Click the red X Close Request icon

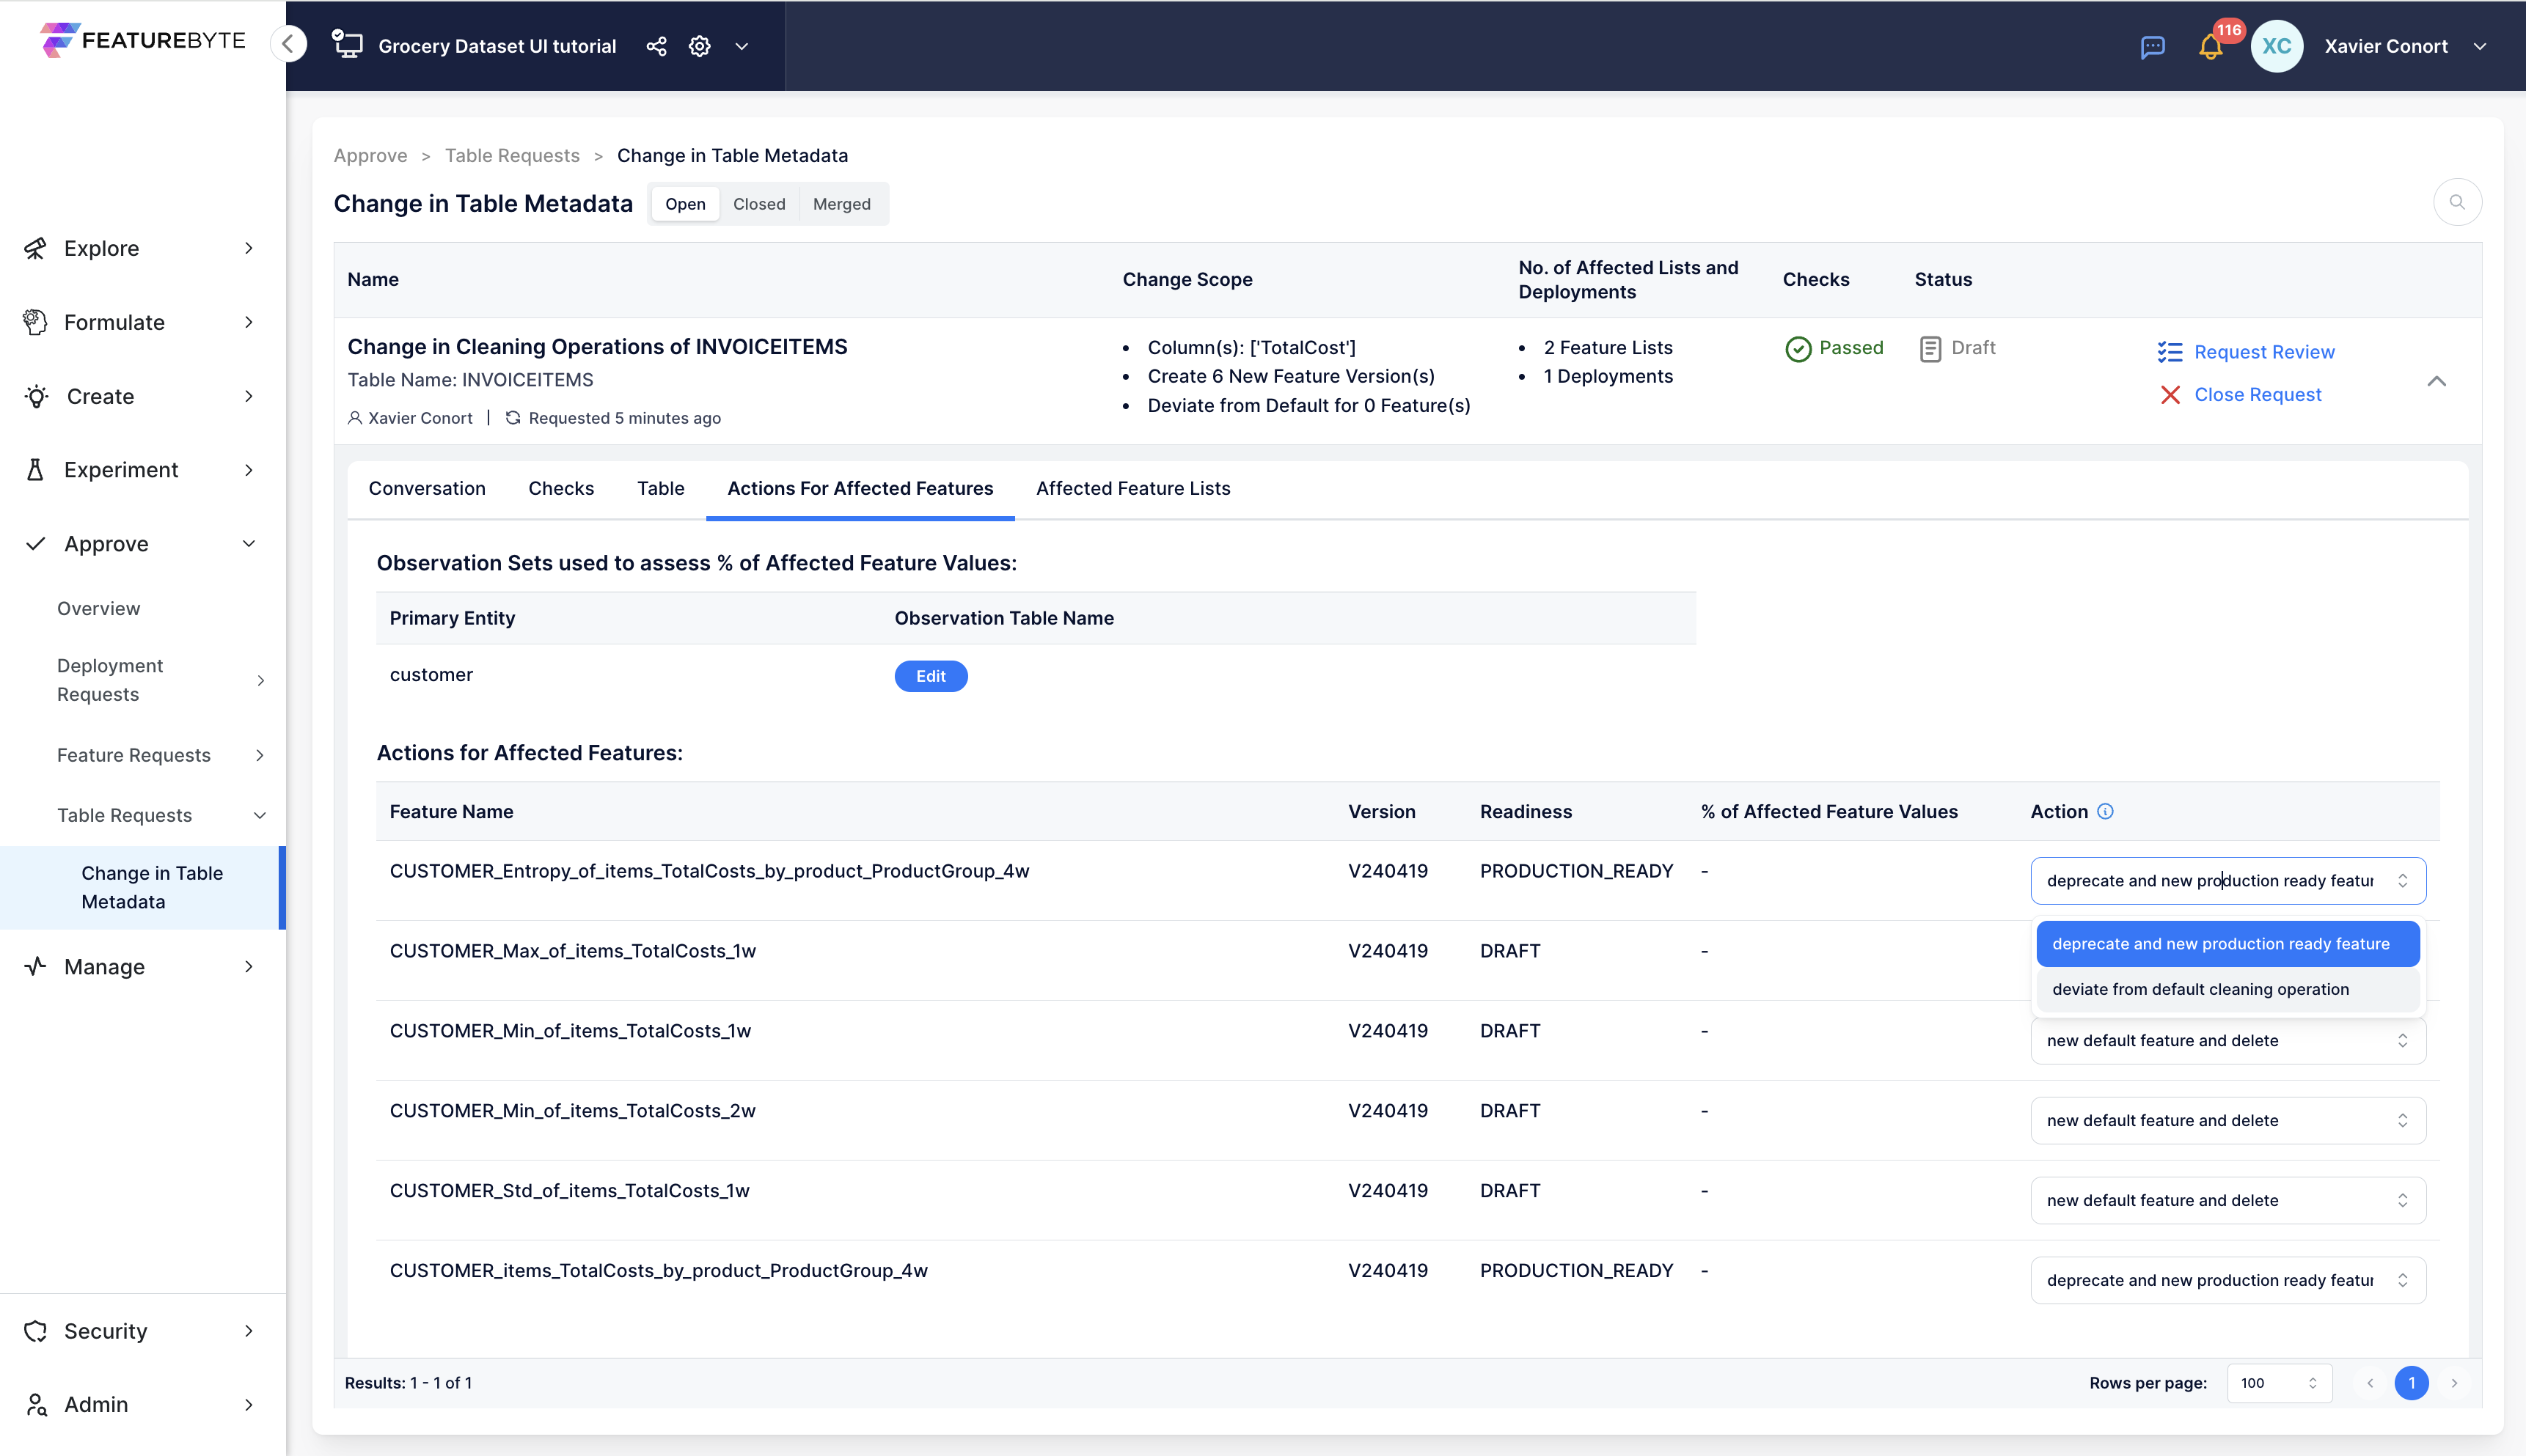(x=2170, y=395)
